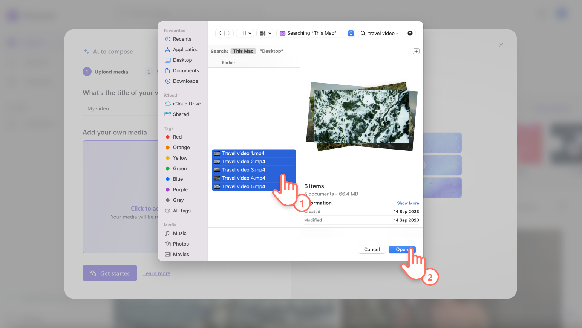The width and height of the screenshot is (582, 328).
Task: Select the Music media library
Action: pos(179,233)
